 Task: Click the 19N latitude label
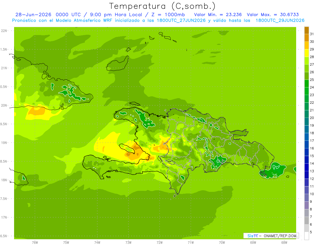click(x=5, y=143)
